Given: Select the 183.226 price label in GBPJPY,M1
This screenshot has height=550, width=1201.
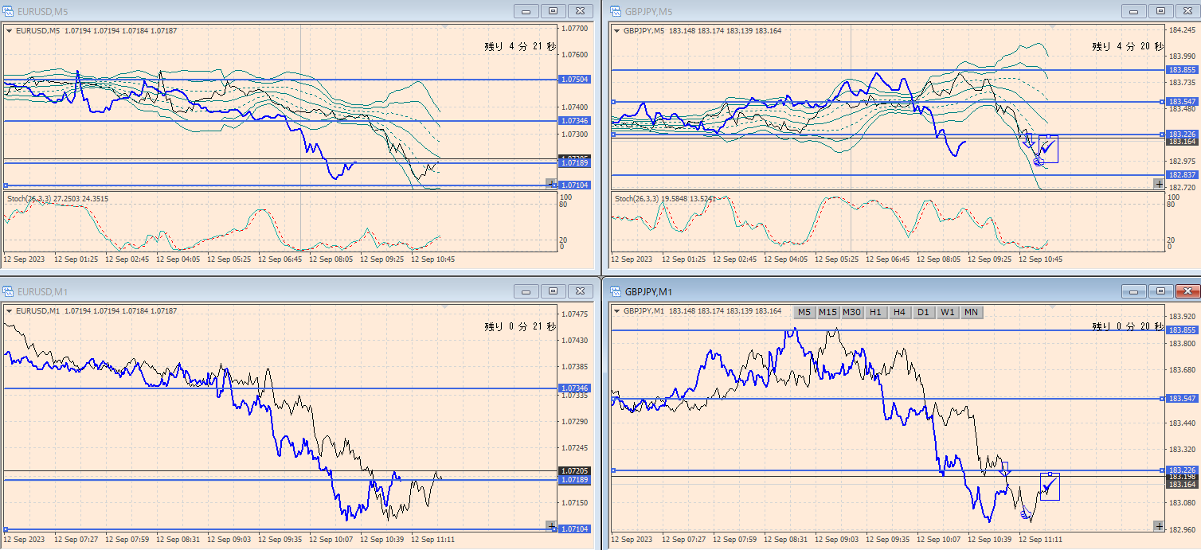Looking at the screenshot, I should [1183, 470].
